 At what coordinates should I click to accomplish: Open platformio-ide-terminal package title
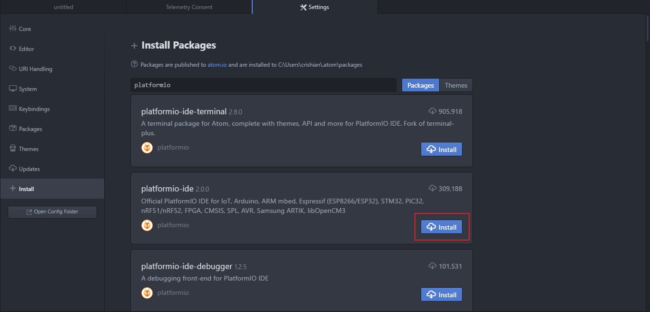coord(184,112)
